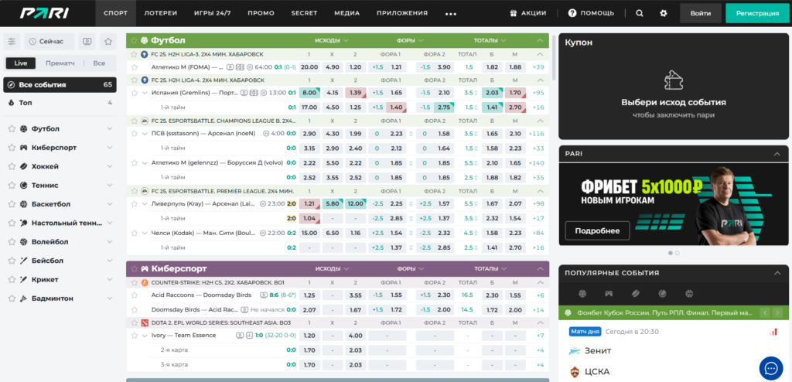Open the live chat support bubble
This screenshot has height=382, width=792.
[771, 368]
